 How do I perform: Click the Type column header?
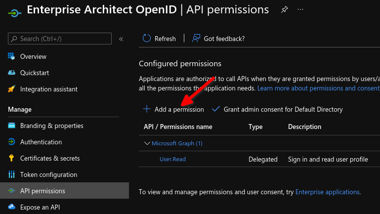point(255,127)
